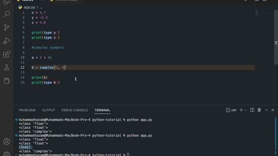Click the code line 'z = 4.0'

tap(39, 23)
